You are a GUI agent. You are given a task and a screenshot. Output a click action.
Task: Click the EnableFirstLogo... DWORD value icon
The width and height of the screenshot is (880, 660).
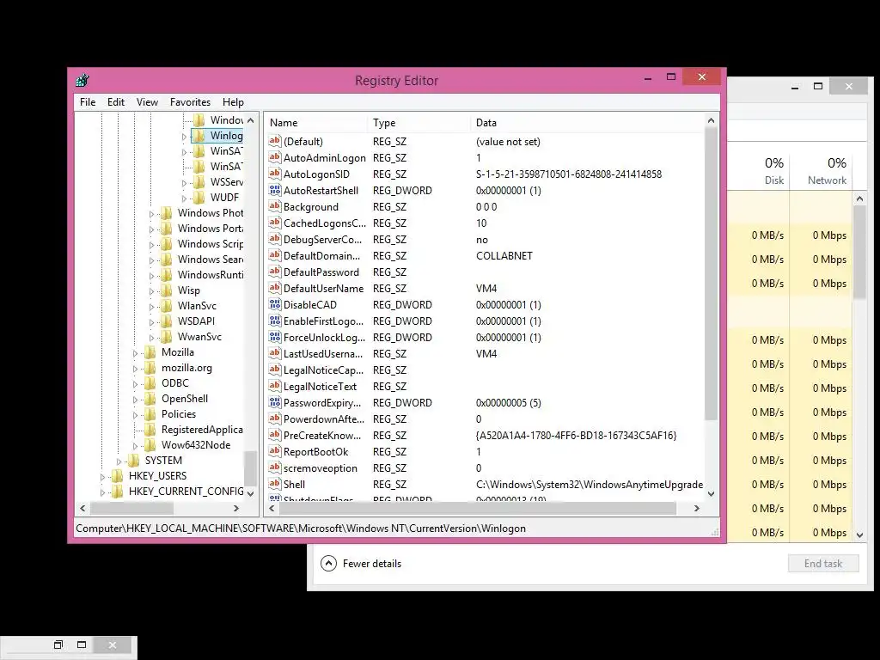pos(274,321)
